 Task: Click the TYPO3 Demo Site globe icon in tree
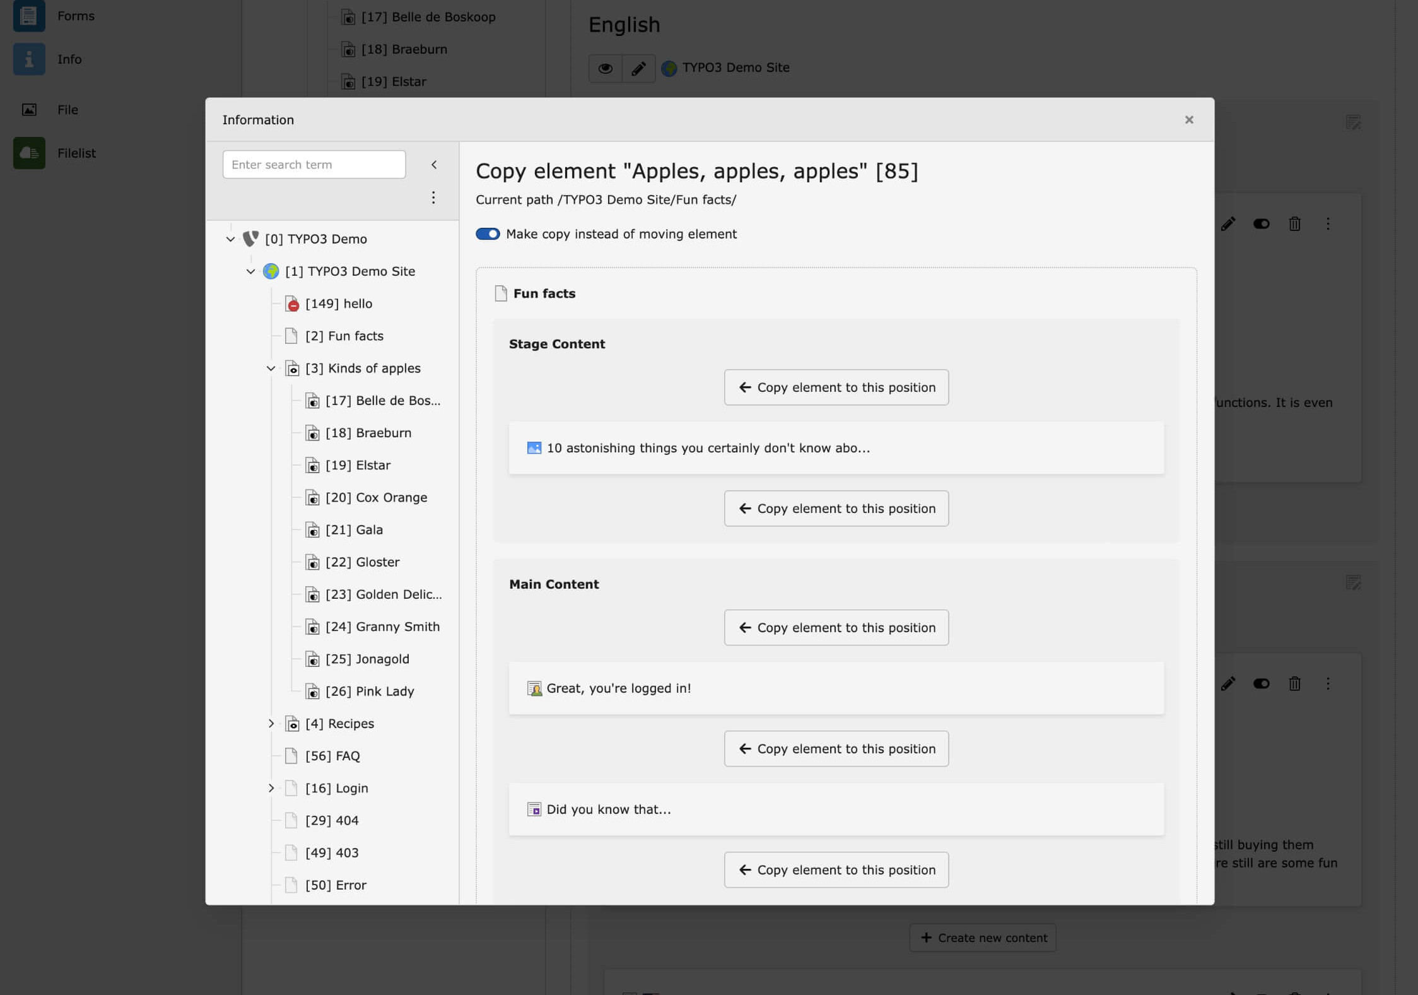pyautogui.click(x=271, y=271)
